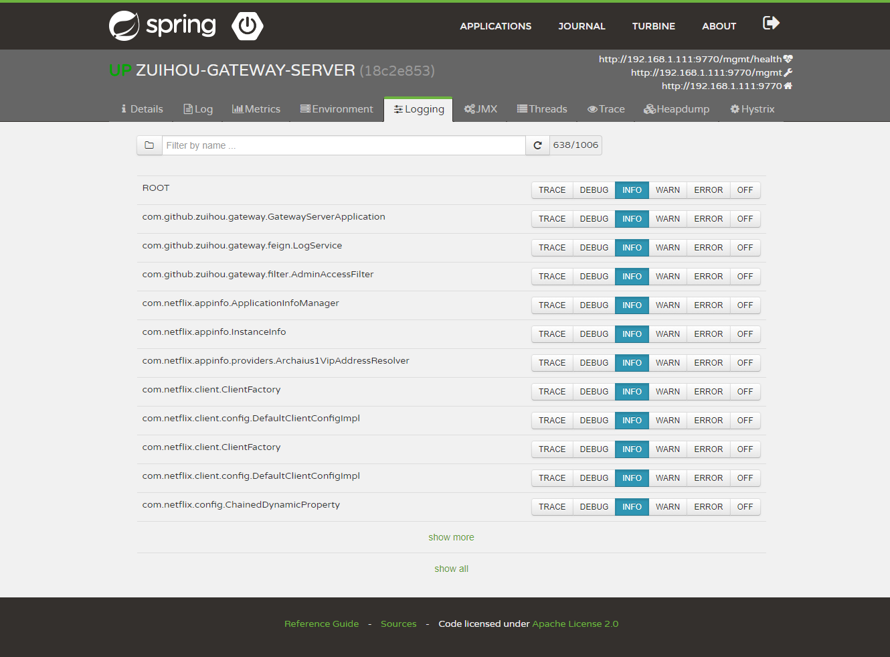This screenshot has height=657, width=890.
Task: Set InstanceInfo logger to ERROR
Action: 709,334
